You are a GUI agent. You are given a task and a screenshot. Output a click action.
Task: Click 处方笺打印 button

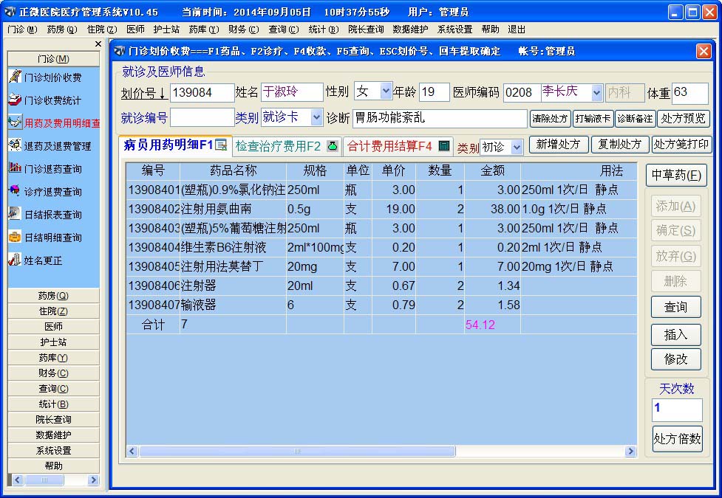pyautogui.click(x=681, y=145)
